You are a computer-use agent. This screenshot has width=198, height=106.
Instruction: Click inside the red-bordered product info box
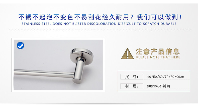click(154, 81)
